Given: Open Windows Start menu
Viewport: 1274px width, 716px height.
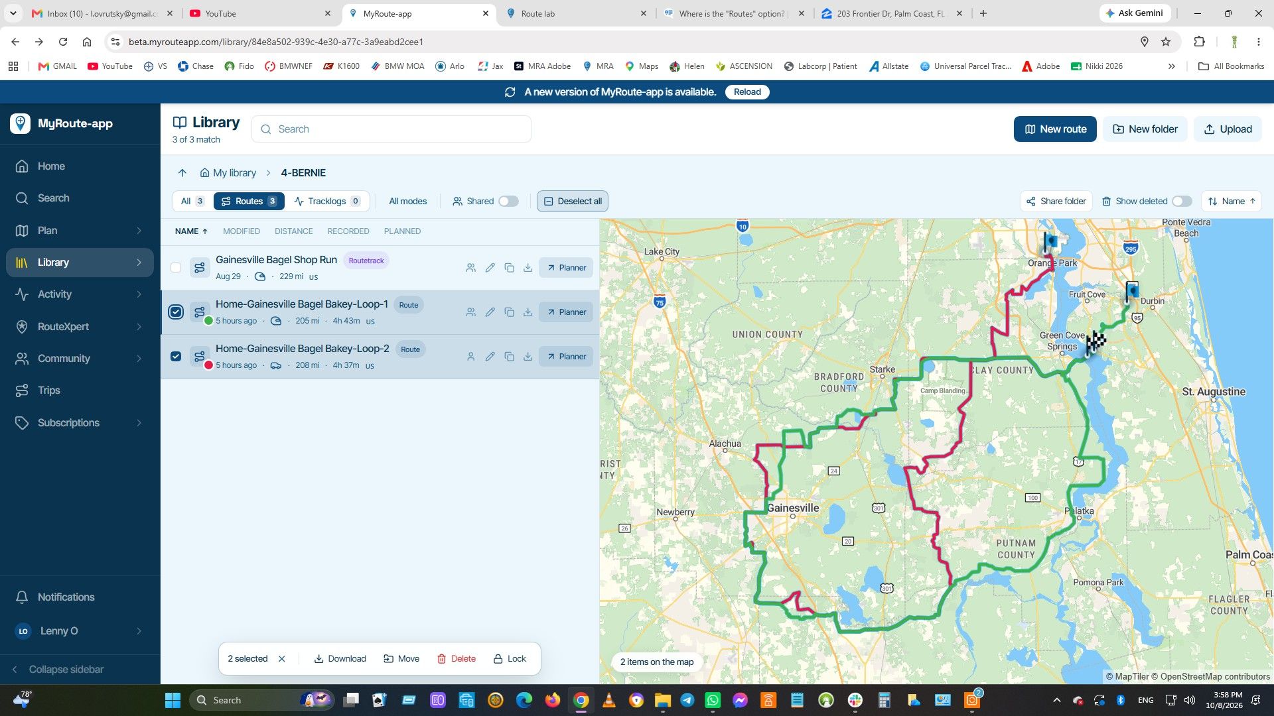Looking at the screenshot, I should tap(173, 700).
